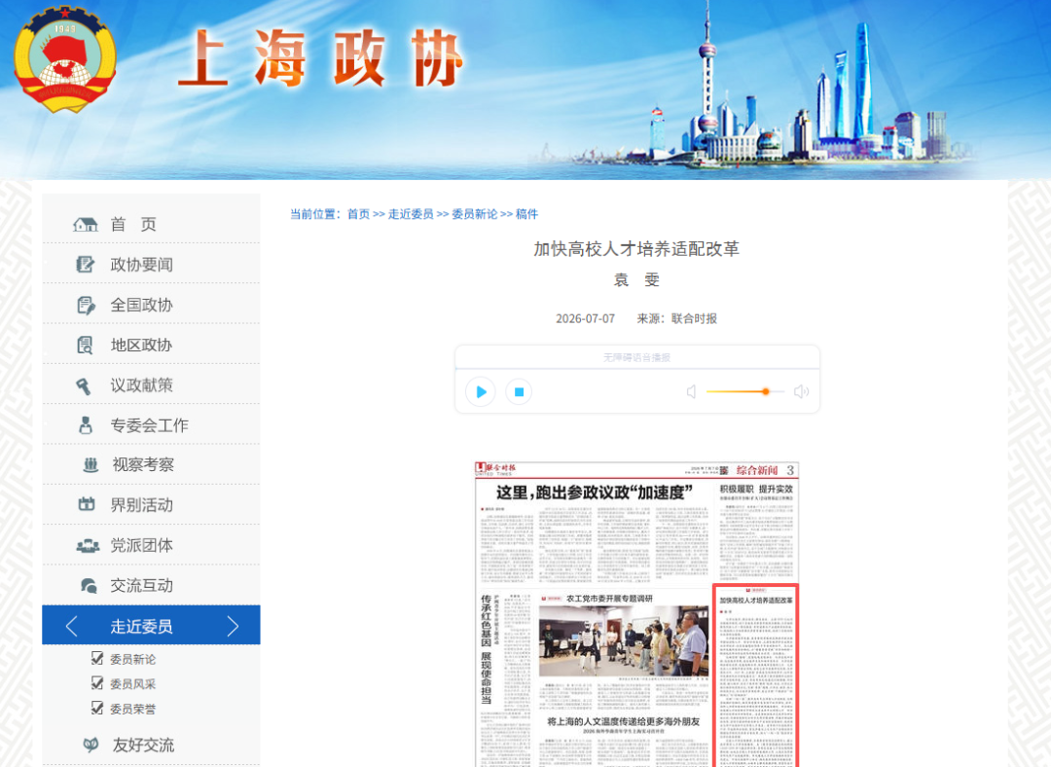Screen dimensions: 1051x767
Task: Click the notepad icon beside 政协要闻
Action: tap(85, 265)
